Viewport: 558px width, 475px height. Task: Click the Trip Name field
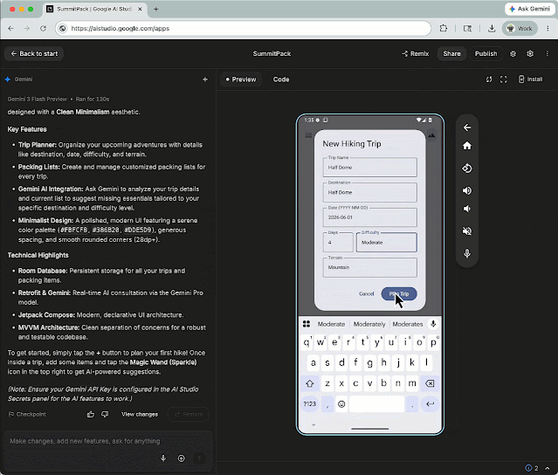pos(369,168)
